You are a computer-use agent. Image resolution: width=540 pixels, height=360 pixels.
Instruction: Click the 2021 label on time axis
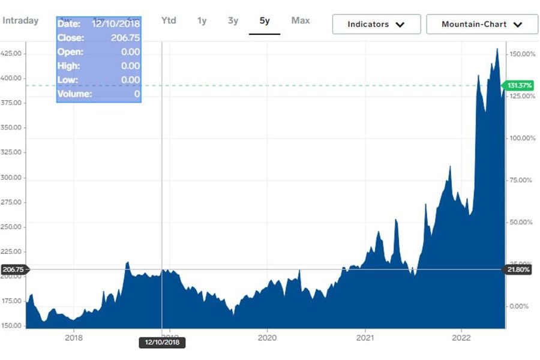click(365, 337)
